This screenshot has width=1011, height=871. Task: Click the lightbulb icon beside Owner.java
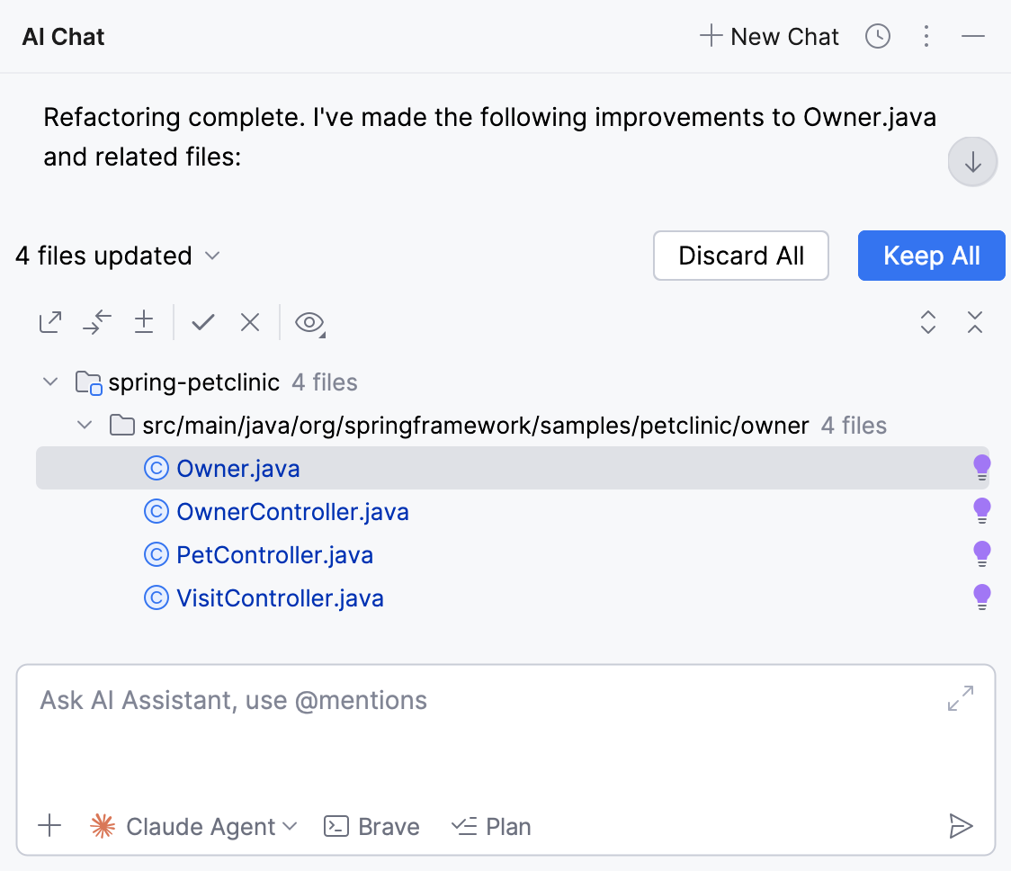[981, 468]
